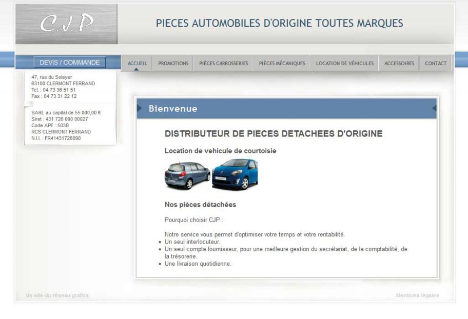Click the 'PIECES AUTOMOBILES D'ORIGINE TOUTES MARQUES' title

click(279, 24)
